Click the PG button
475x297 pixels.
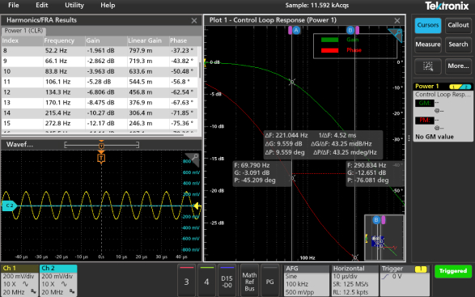pyautogui.click(x=269, y=280)
